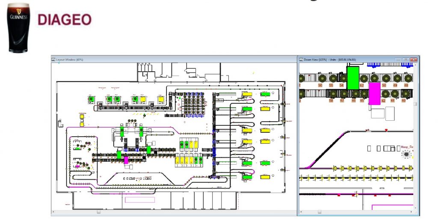Click the Guinness pint glass logo
This screenshot has width=438, height=224.
[18, 28]
